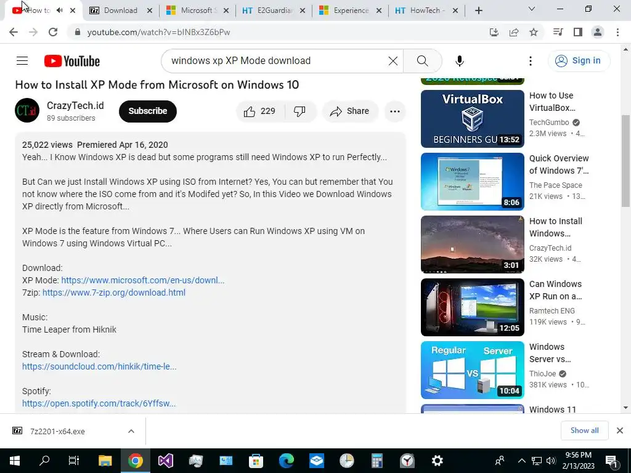The image size is (631, 473).
Task: Open taskbar search magnifier
Action: (x=44, y=461)
